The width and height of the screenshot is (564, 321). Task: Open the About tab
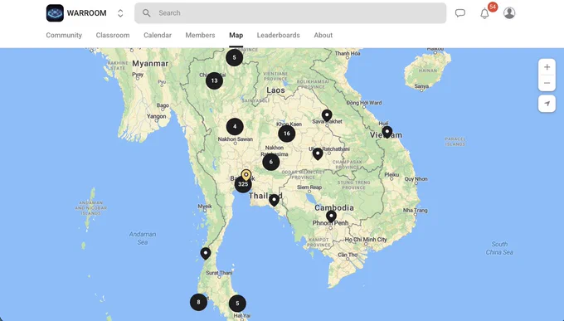click(323, 36)
